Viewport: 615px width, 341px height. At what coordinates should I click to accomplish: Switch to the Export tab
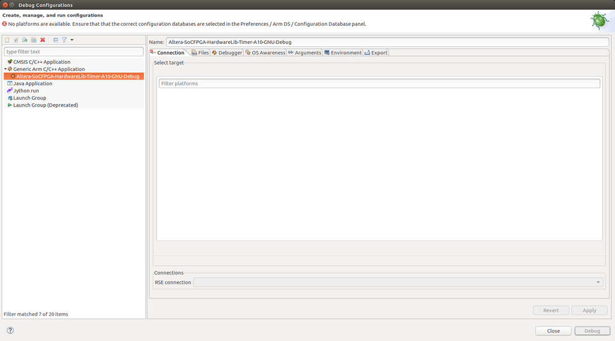376,52
